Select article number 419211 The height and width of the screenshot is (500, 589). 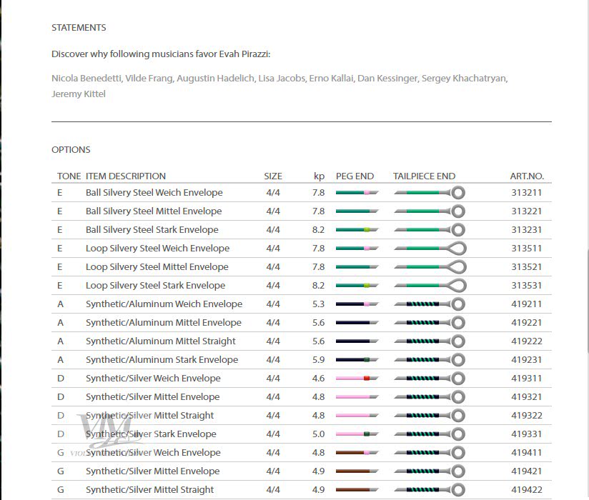click(527, 304)
